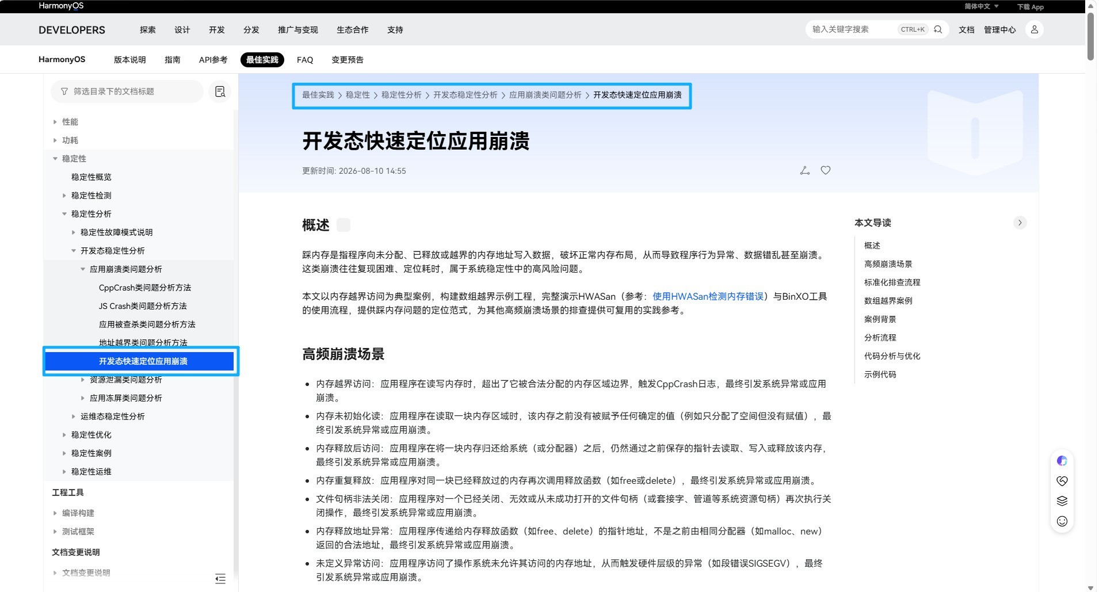The height and width of the screenshot is (592, 1099).
Task: Open the user profile icon
Action: click(x=1034, y=29)
